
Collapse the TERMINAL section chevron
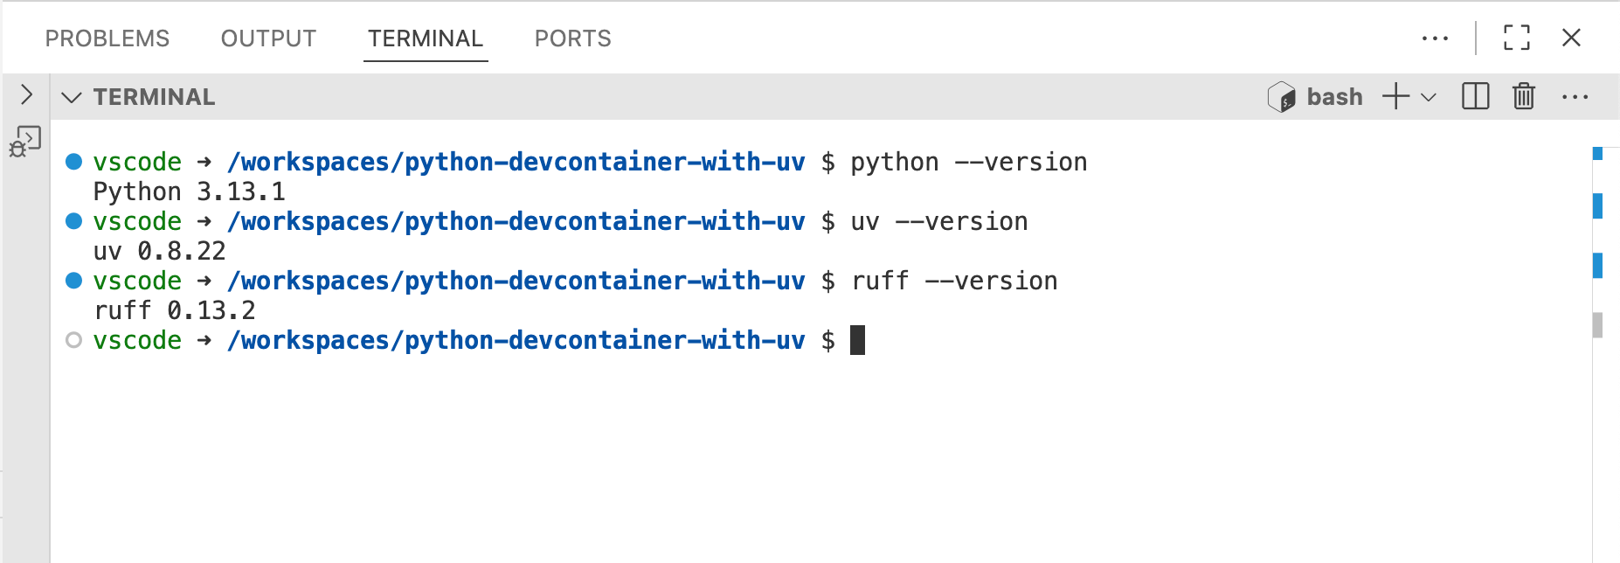[72, 97]
